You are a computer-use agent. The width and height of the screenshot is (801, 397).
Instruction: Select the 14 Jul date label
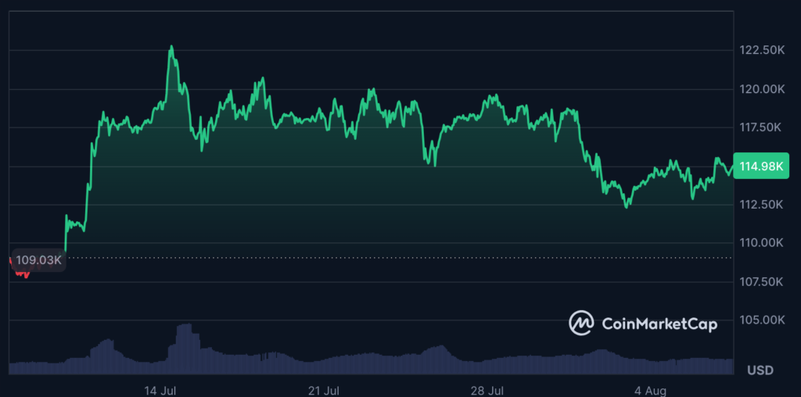159,389
